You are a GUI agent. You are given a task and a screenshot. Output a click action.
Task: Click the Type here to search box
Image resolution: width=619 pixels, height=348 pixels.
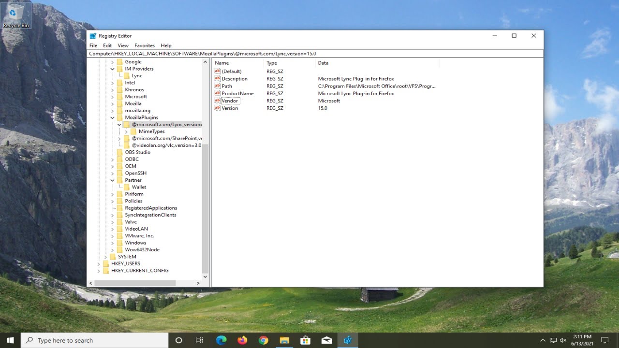click(x=95, y=340)
